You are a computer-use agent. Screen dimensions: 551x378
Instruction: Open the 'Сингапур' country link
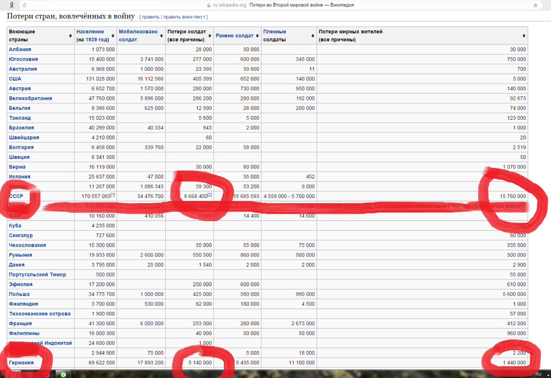(21, 235)
